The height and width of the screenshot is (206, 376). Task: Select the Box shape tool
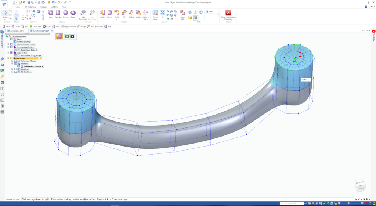pos(51,14)
